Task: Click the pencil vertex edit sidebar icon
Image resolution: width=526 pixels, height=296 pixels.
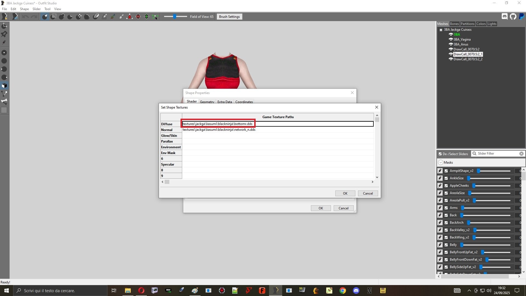Action: tap(4, 42)
